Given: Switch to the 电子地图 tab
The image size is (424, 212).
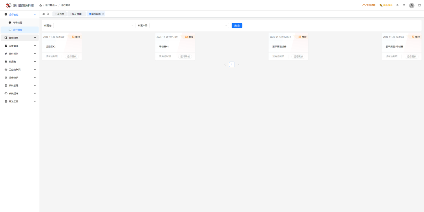Looking at the screenshot, I should tap(77, 14).
